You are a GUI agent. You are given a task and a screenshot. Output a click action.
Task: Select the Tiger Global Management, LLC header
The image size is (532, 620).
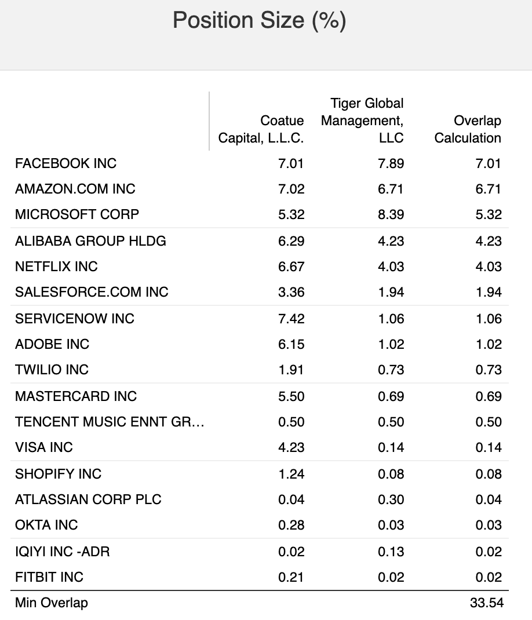click(362, 121)
